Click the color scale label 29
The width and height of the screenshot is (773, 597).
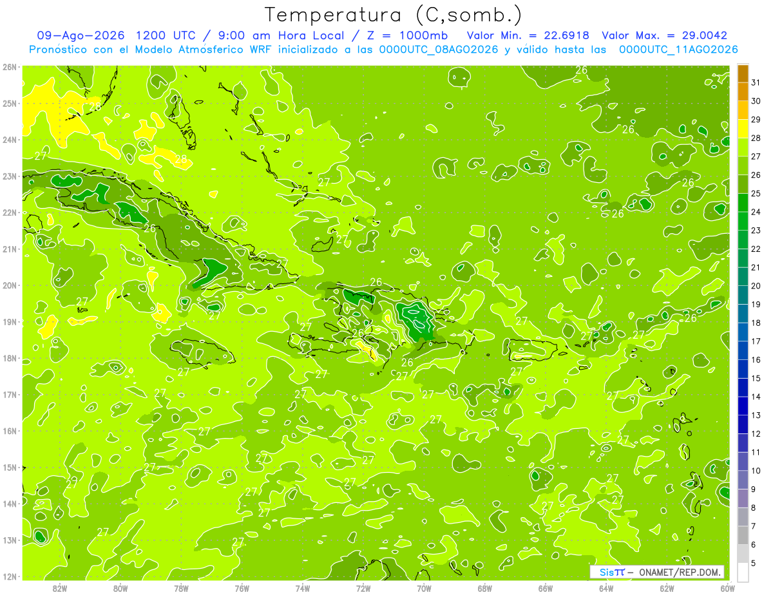756,119
